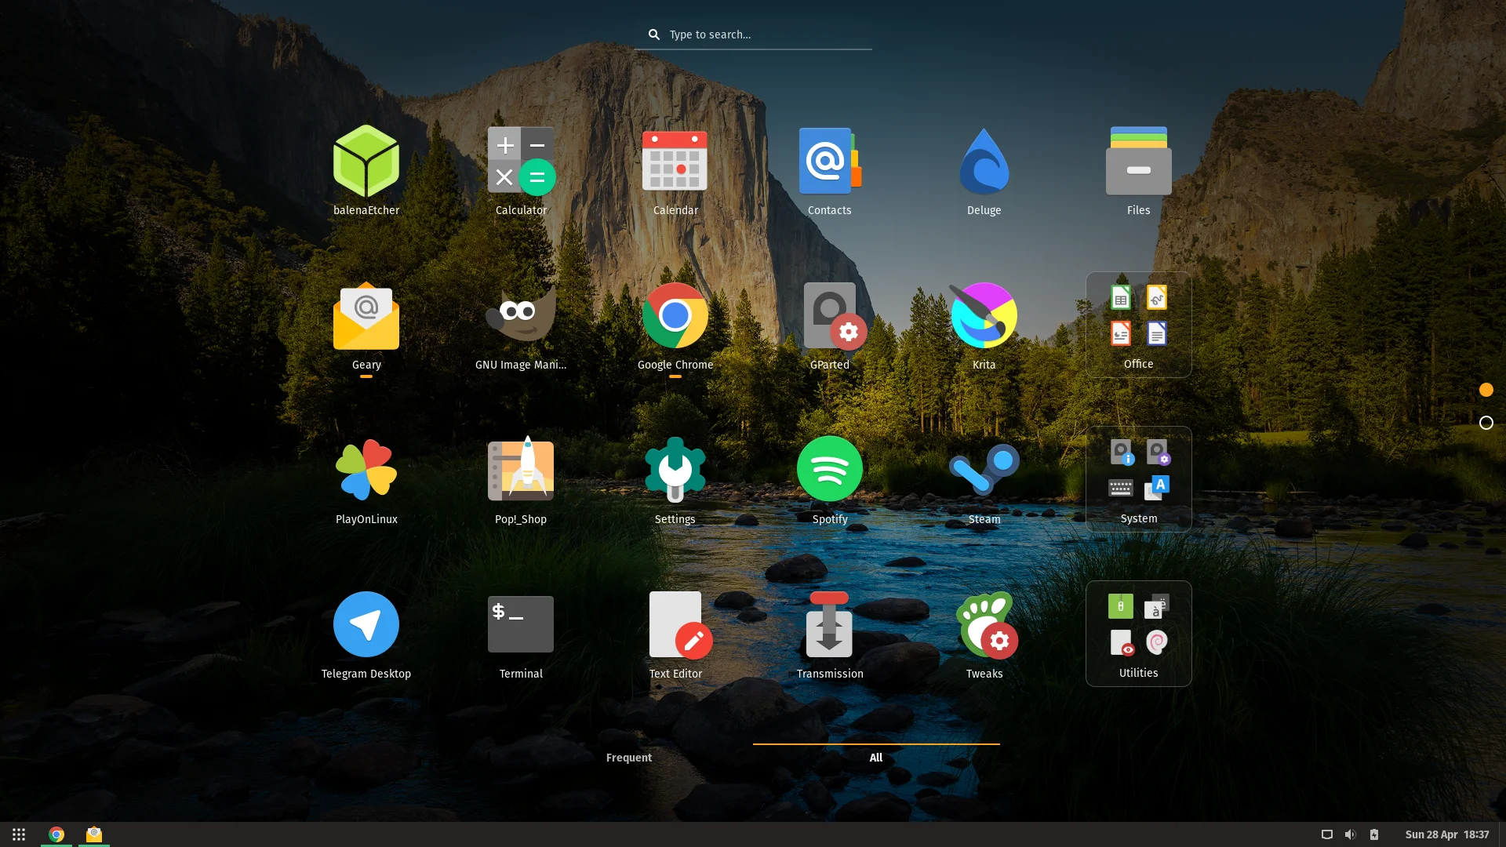
Task: Open Geary mail app
Action: click(x=366, y=324)
